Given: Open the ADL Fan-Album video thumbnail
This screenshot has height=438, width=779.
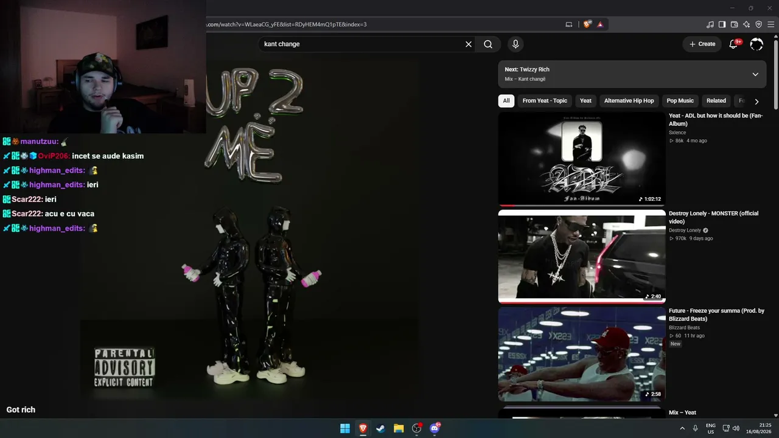Looking at the screenshot, I should [x=582, y=159].
